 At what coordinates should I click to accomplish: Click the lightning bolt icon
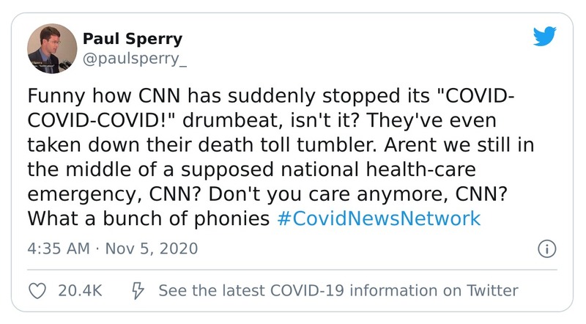[x=137, y=291]
